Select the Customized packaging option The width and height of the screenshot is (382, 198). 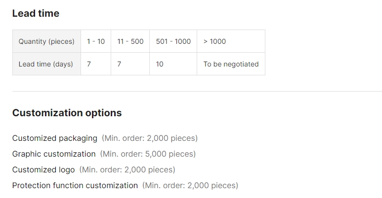tap(55, 138)
